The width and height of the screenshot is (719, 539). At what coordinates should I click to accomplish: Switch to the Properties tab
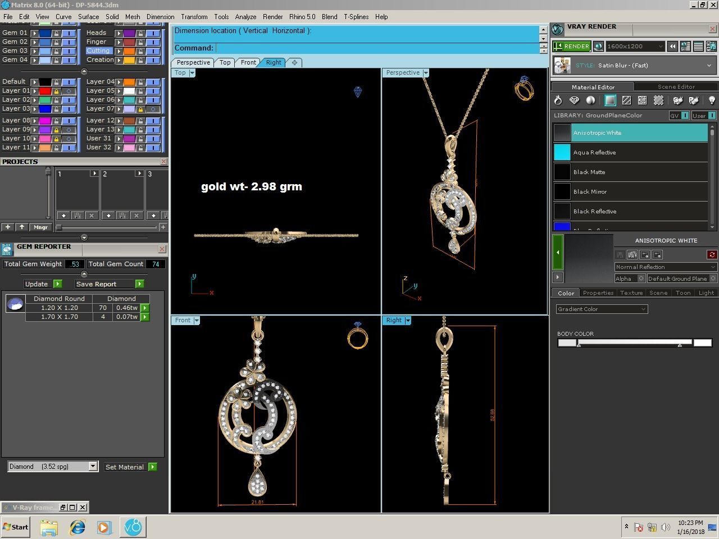click(598, 293)
